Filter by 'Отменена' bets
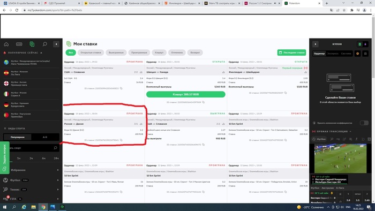 (177, 52)
